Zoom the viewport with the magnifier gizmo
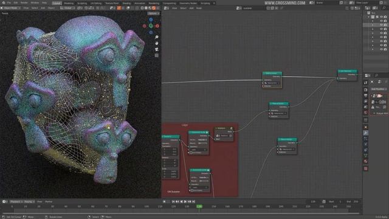The height and width of the screenshot is (219, 389). 157,37
